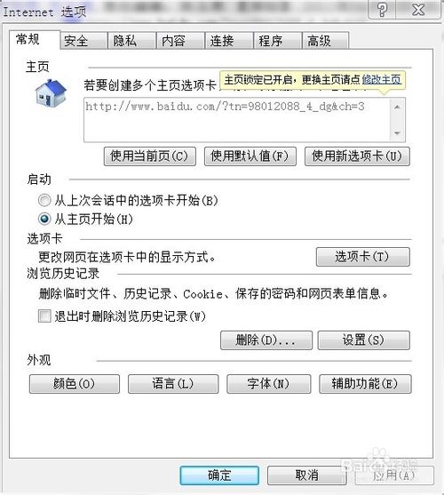Switch to the 安全 tab
The image size is (444, 495).
(83, 41)
